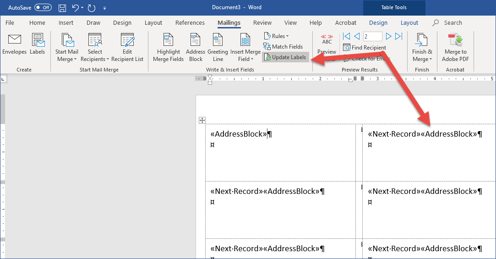Insert a Greeting Line
Image resolution: width=496 pixels, height=259 pixels.
pos(218,48)
